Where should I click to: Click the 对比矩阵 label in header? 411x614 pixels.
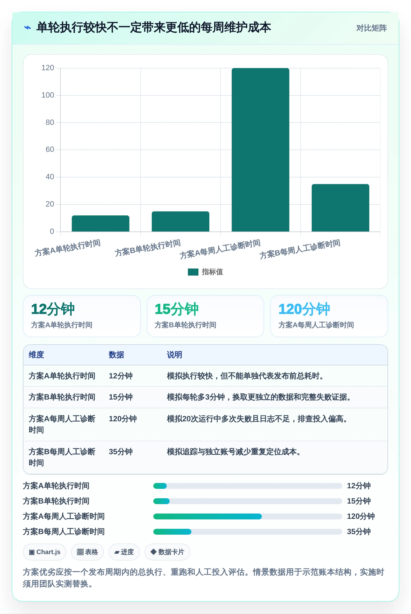point(371,28)
